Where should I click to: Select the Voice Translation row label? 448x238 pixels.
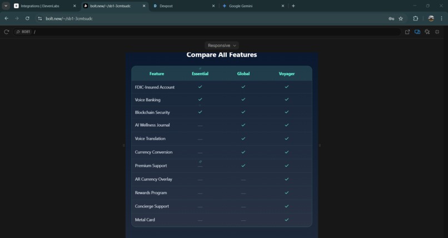point(150,138)
